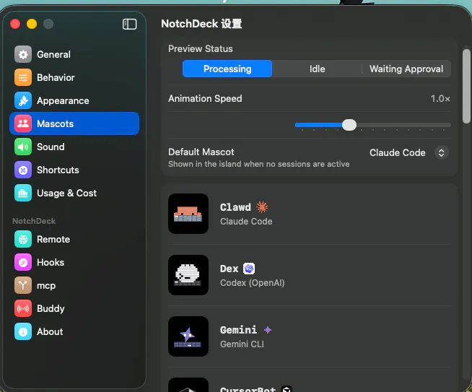This screenshot has width=472, height=392.
Task: Click the NotchDeck sidebar section header
Action: [x=34, y=221]
